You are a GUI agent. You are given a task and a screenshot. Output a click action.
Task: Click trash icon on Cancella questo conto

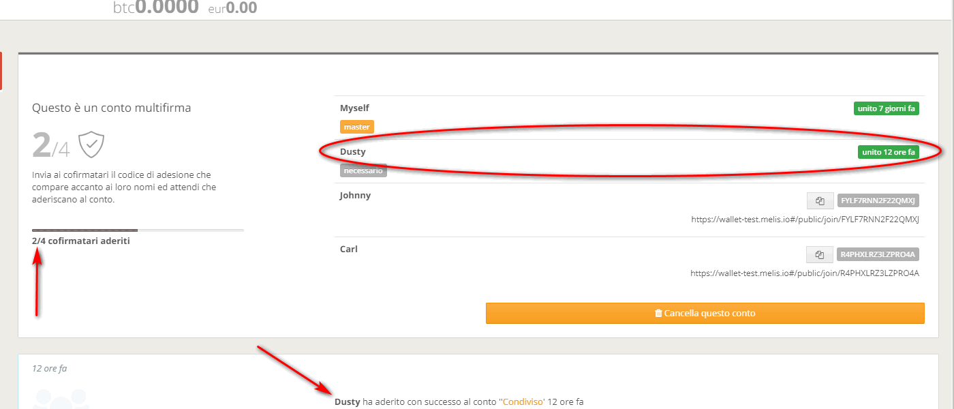pyautogui.click(x=658, y=314)
